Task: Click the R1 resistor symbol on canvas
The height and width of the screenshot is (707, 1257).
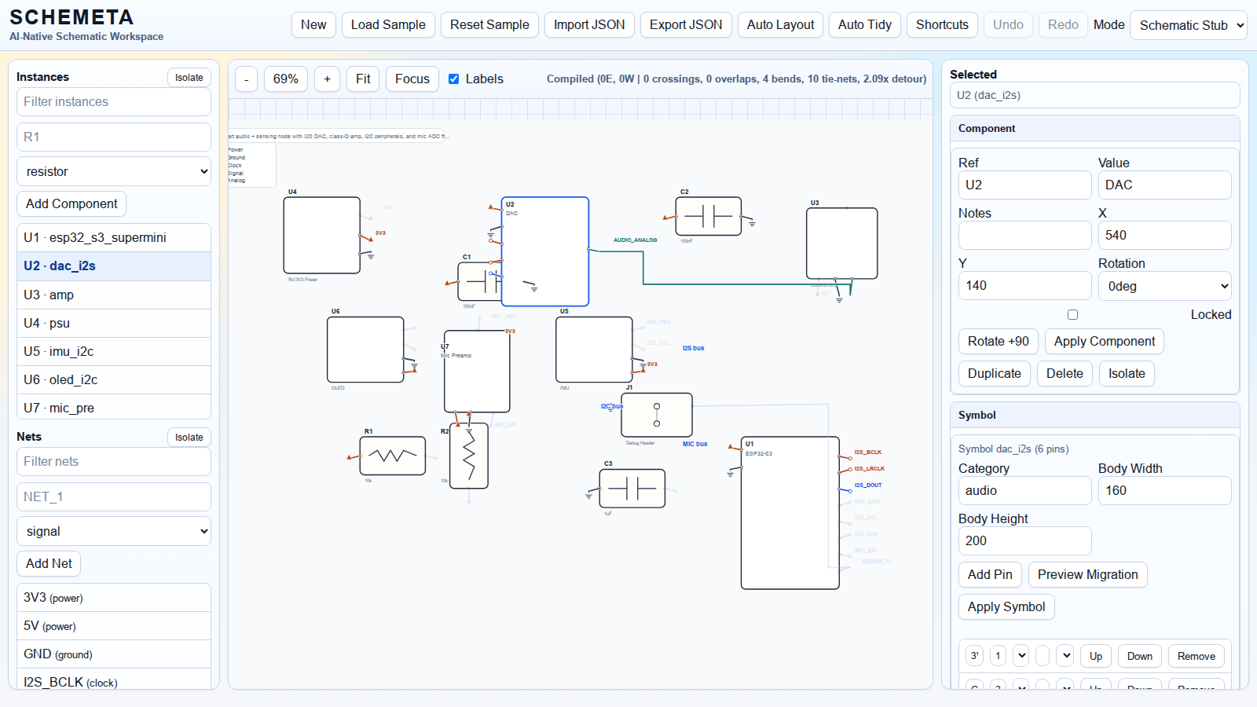Action: [x=392, y=456]
